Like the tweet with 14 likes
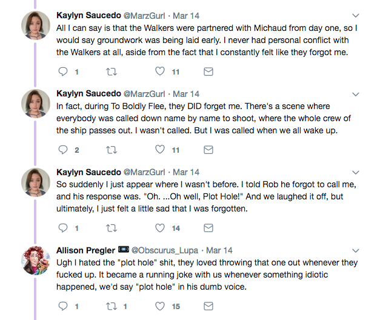 (x=160, y=228)
